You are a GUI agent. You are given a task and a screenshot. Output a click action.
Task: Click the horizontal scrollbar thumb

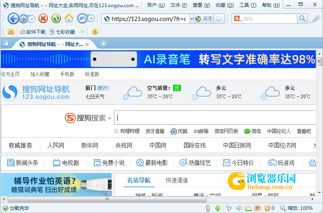coord(107,199)
